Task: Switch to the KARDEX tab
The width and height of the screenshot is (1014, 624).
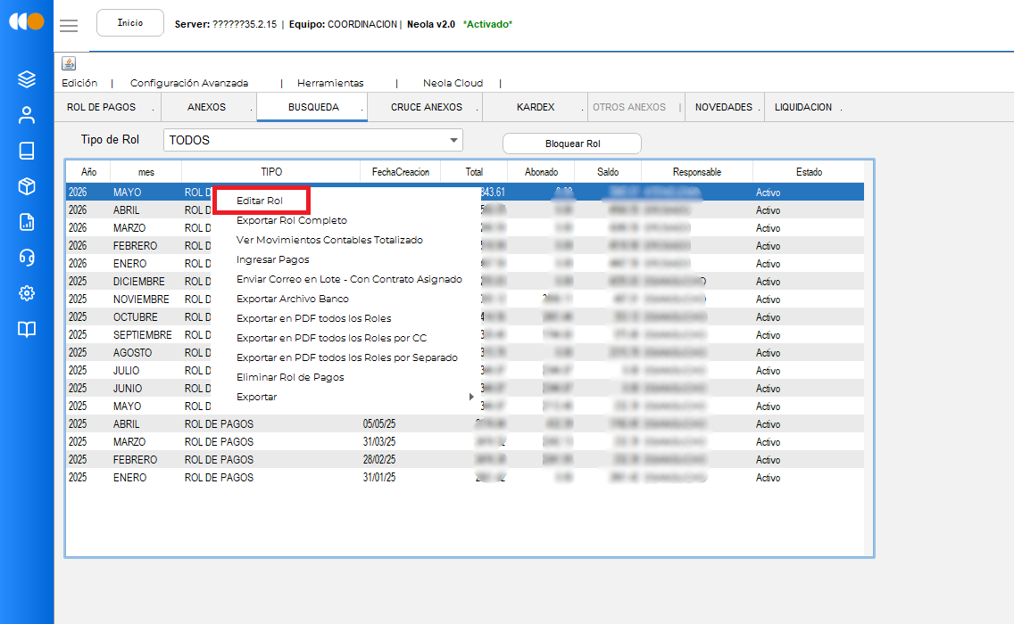Action: tap(536, 107)
